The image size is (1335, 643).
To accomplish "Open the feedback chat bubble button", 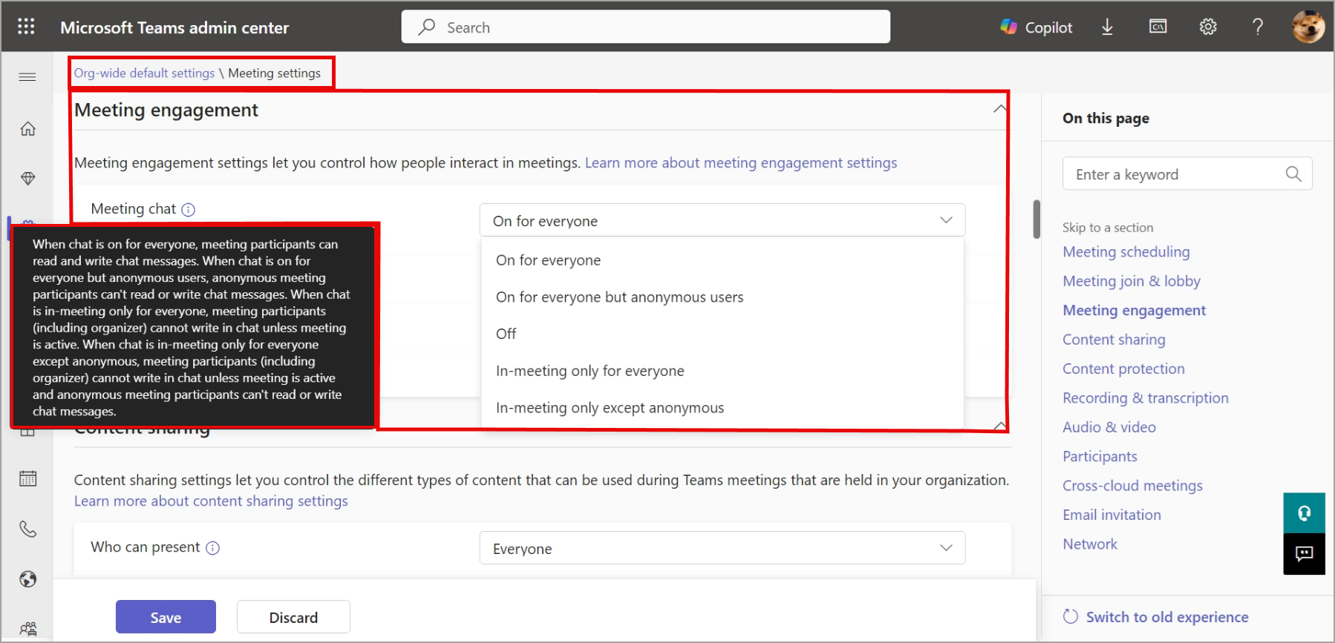I will coord(1304,554).
